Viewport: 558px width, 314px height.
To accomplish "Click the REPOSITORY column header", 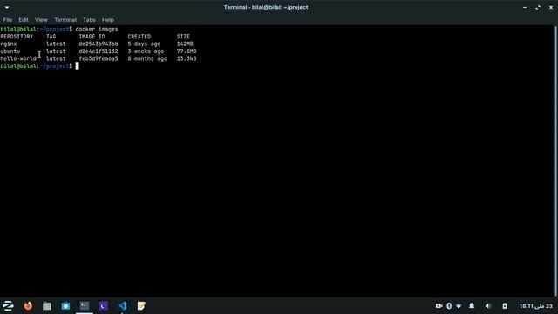I will [17, 37].
